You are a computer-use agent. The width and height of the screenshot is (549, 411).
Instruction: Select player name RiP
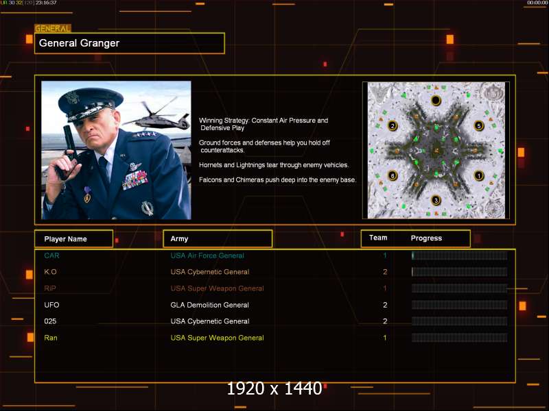pos(50,288)
